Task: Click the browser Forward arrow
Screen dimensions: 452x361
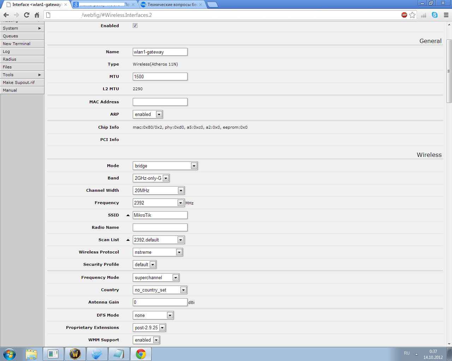Action: tap(16, 15)
